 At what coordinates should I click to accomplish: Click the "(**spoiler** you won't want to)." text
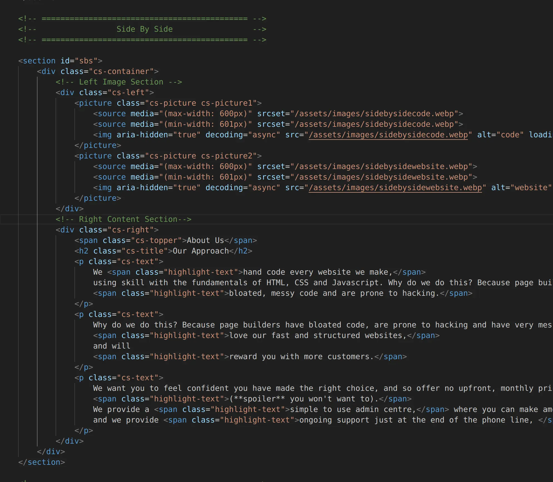coord(304,399)
